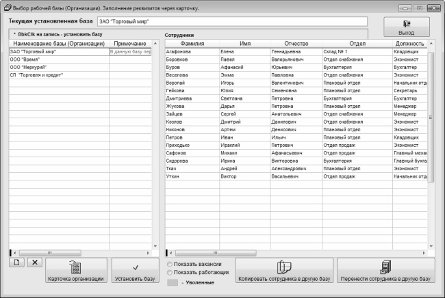
Task: Click the Уволенные gray color swatch
Action: (x=174, y=282)
